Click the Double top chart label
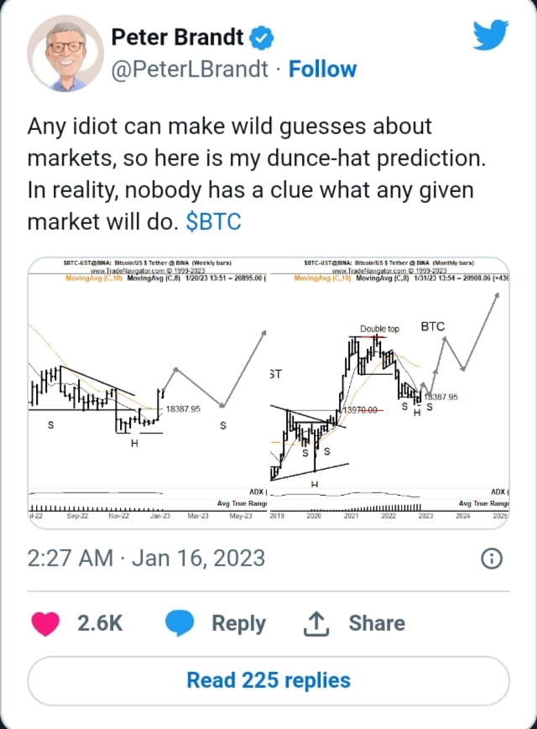The height and width of the screenshot is (729, 537). point(380,329)
